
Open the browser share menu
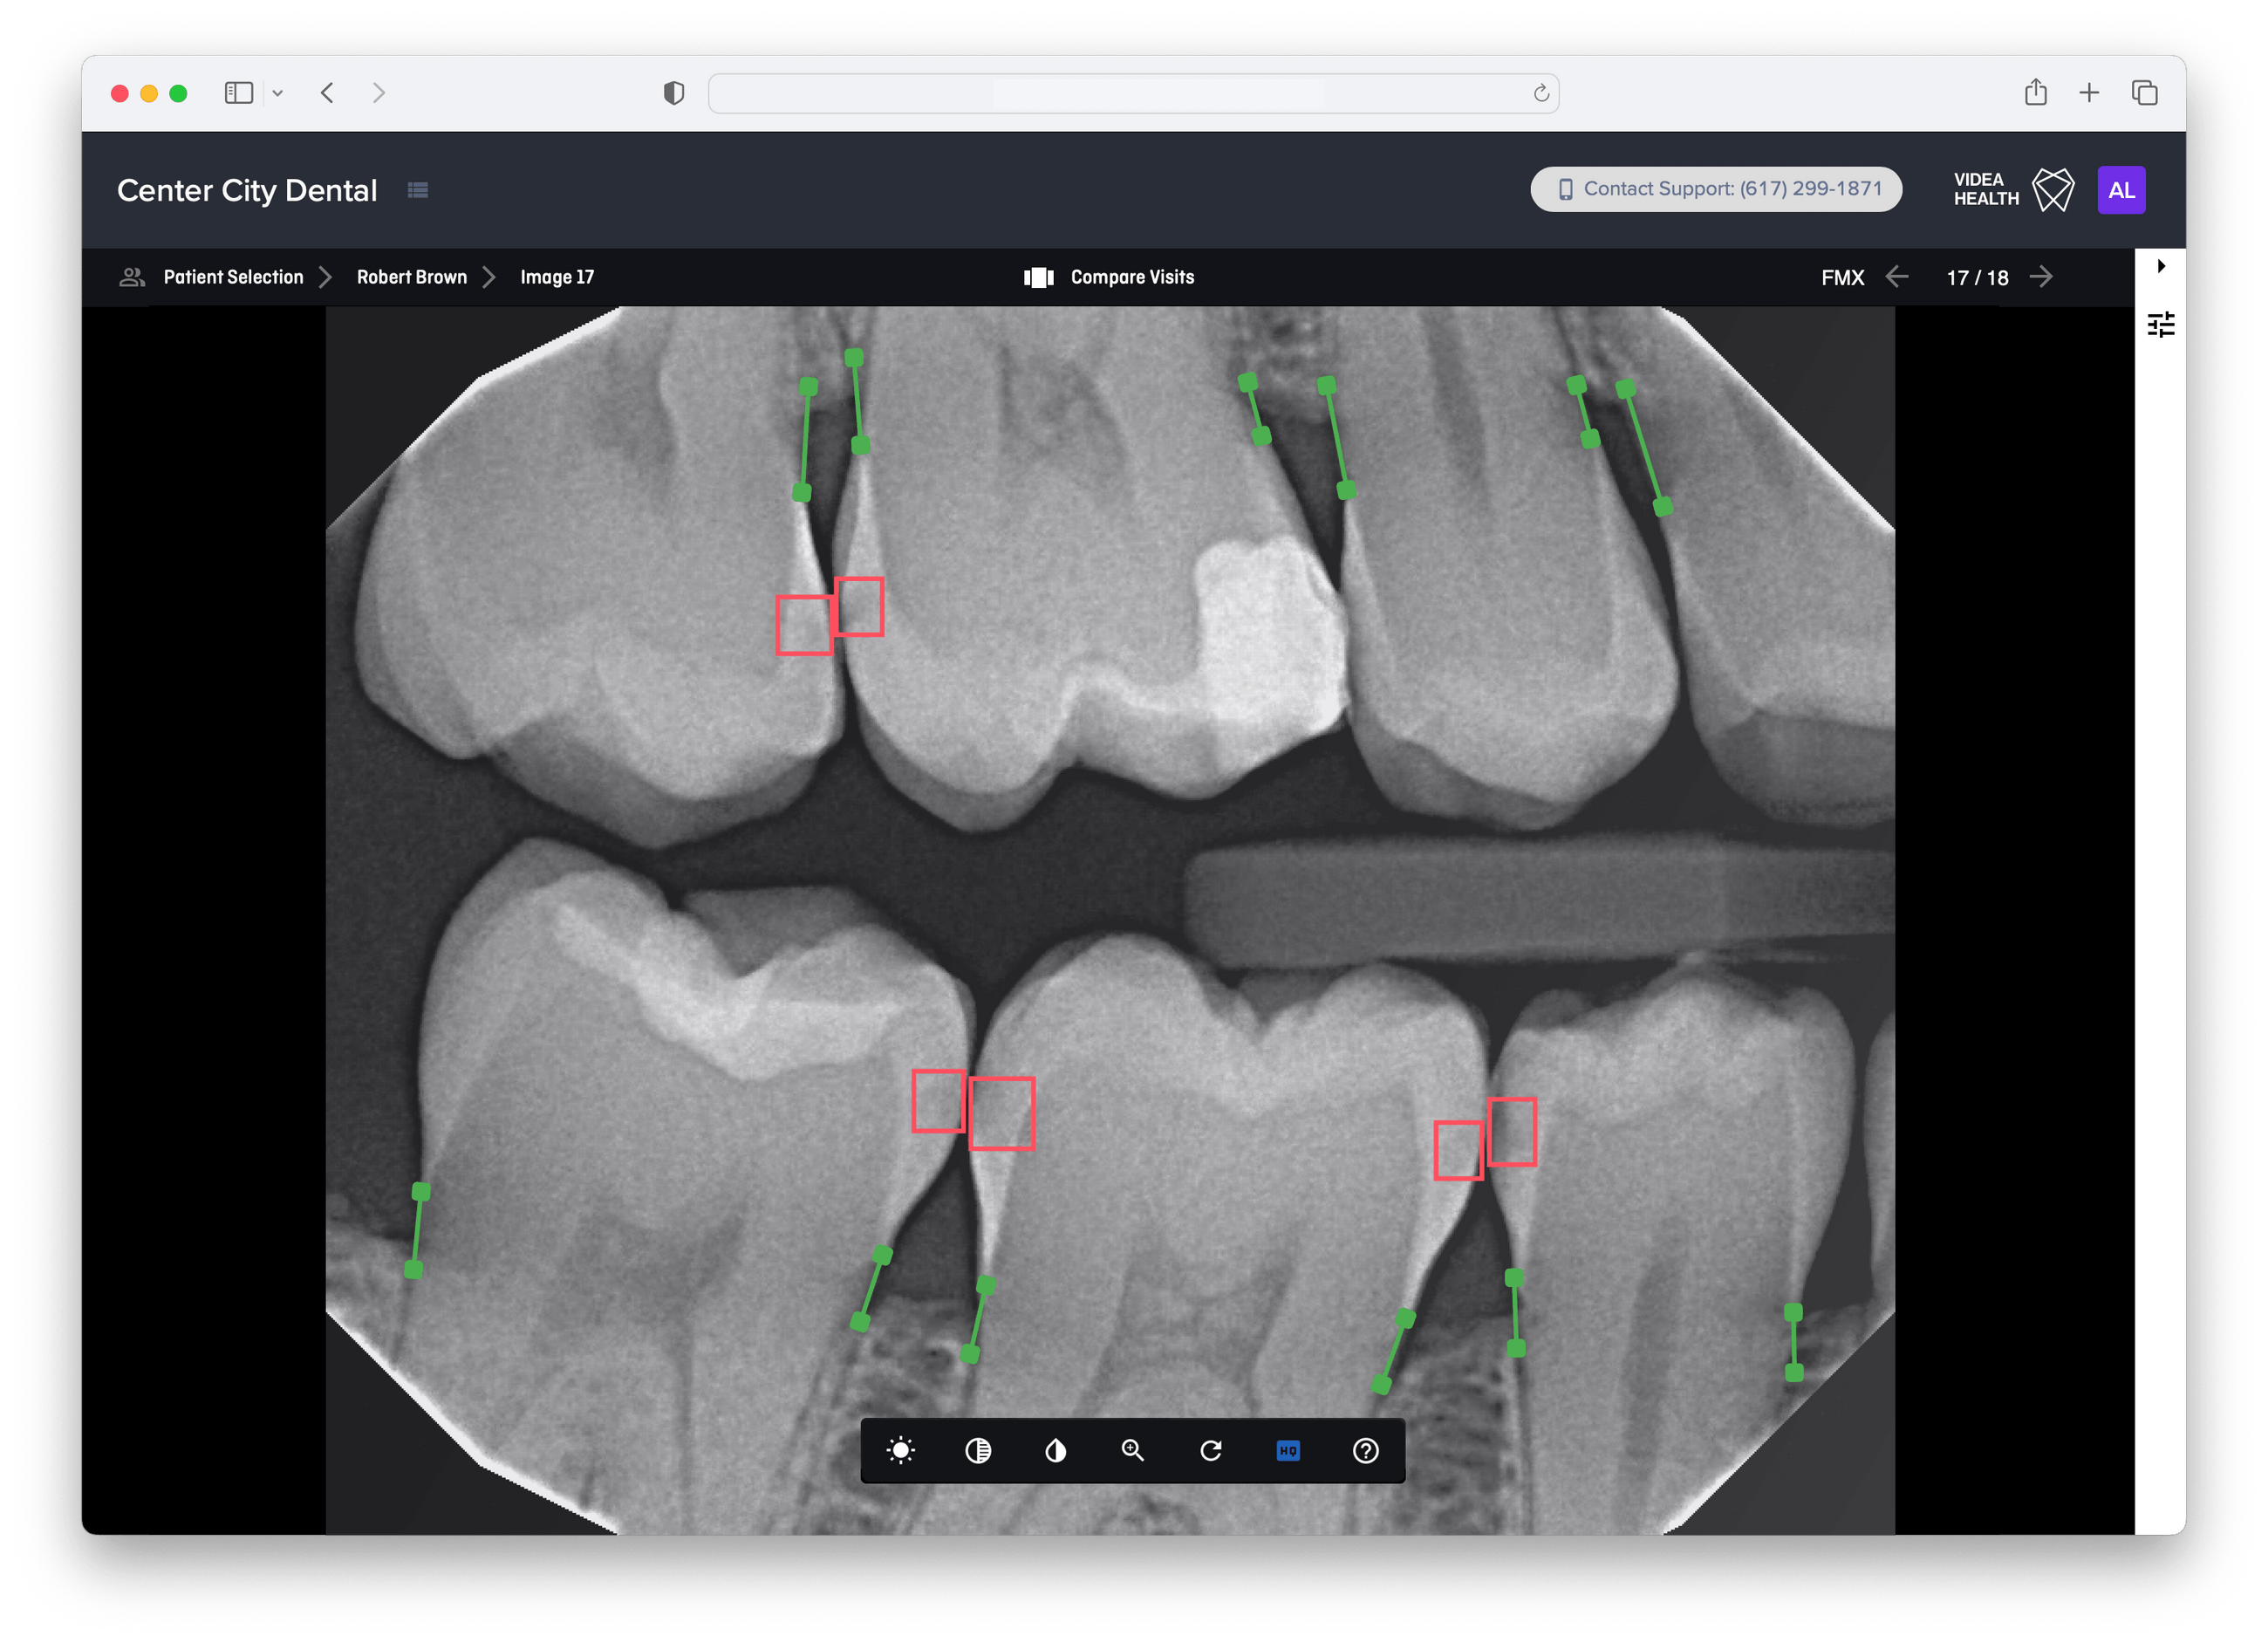tap(2035, 92)
